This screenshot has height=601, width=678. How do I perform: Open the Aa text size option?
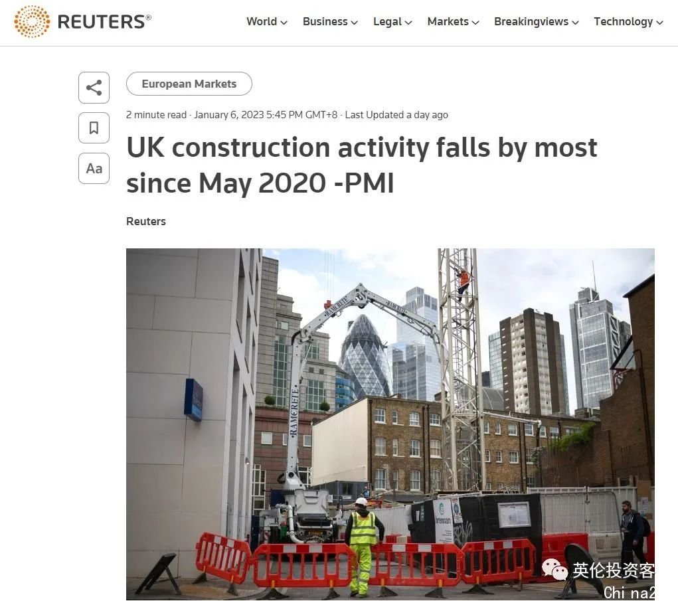click(94, 168)
